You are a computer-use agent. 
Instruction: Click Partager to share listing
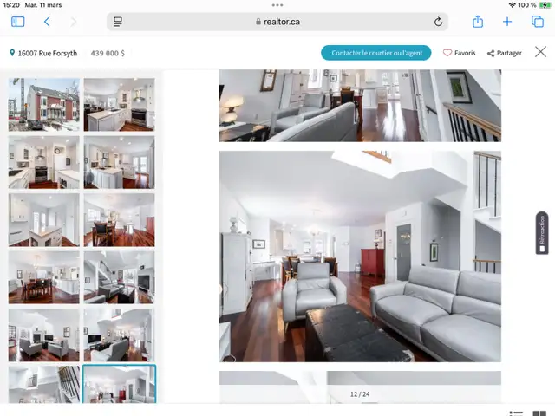[x=504, y=53]
